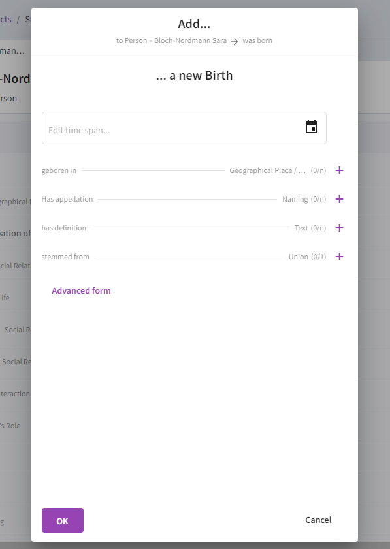Screen dimensions: 390x549
Task: Click the partially hidden breadcrumb link behind dialog
Action: pos(6,19)
